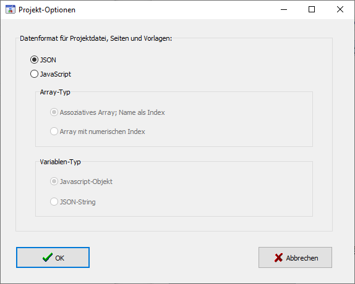This screenshot has height=284, width=355.
Task: Click the Projekt-Optionen title bar text
Action: (x=47, y=10)
